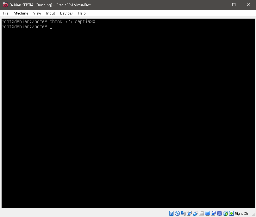Click the mouse integration status icon
This screenshot has width=256, height=217.
pyautogui.click(x=226, y=213)
